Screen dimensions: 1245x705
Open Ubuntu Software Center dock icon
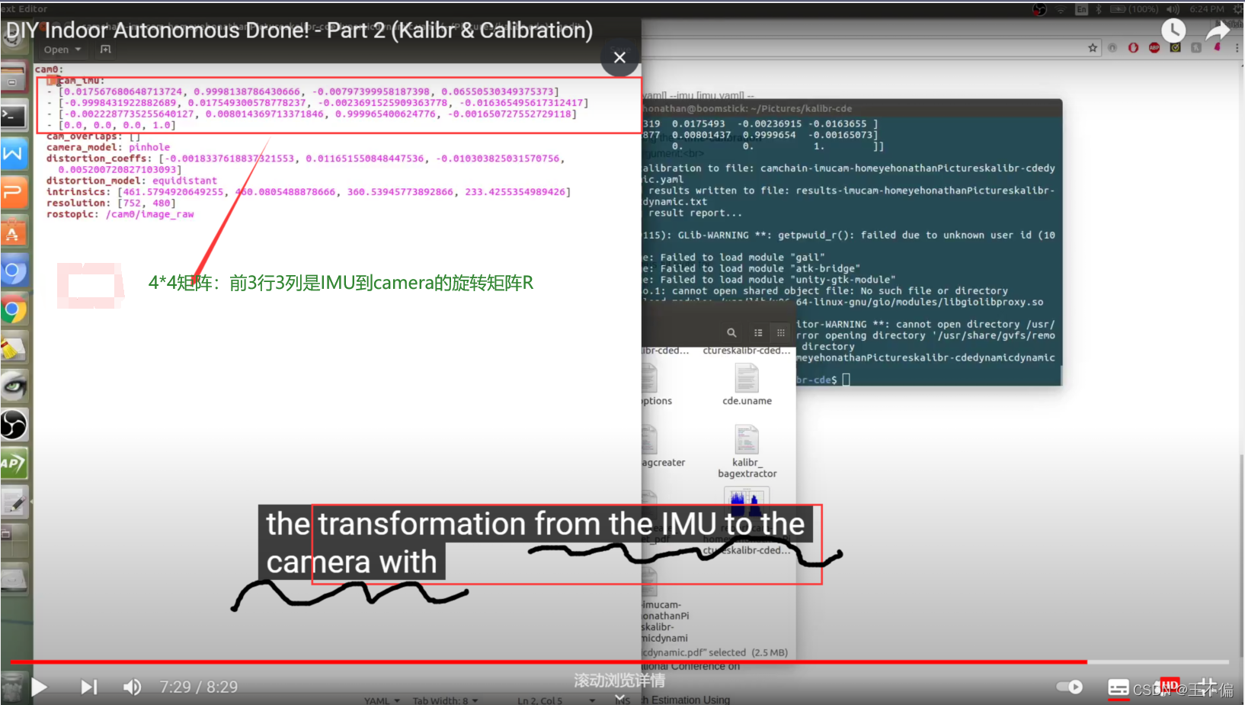pos(14,232)
